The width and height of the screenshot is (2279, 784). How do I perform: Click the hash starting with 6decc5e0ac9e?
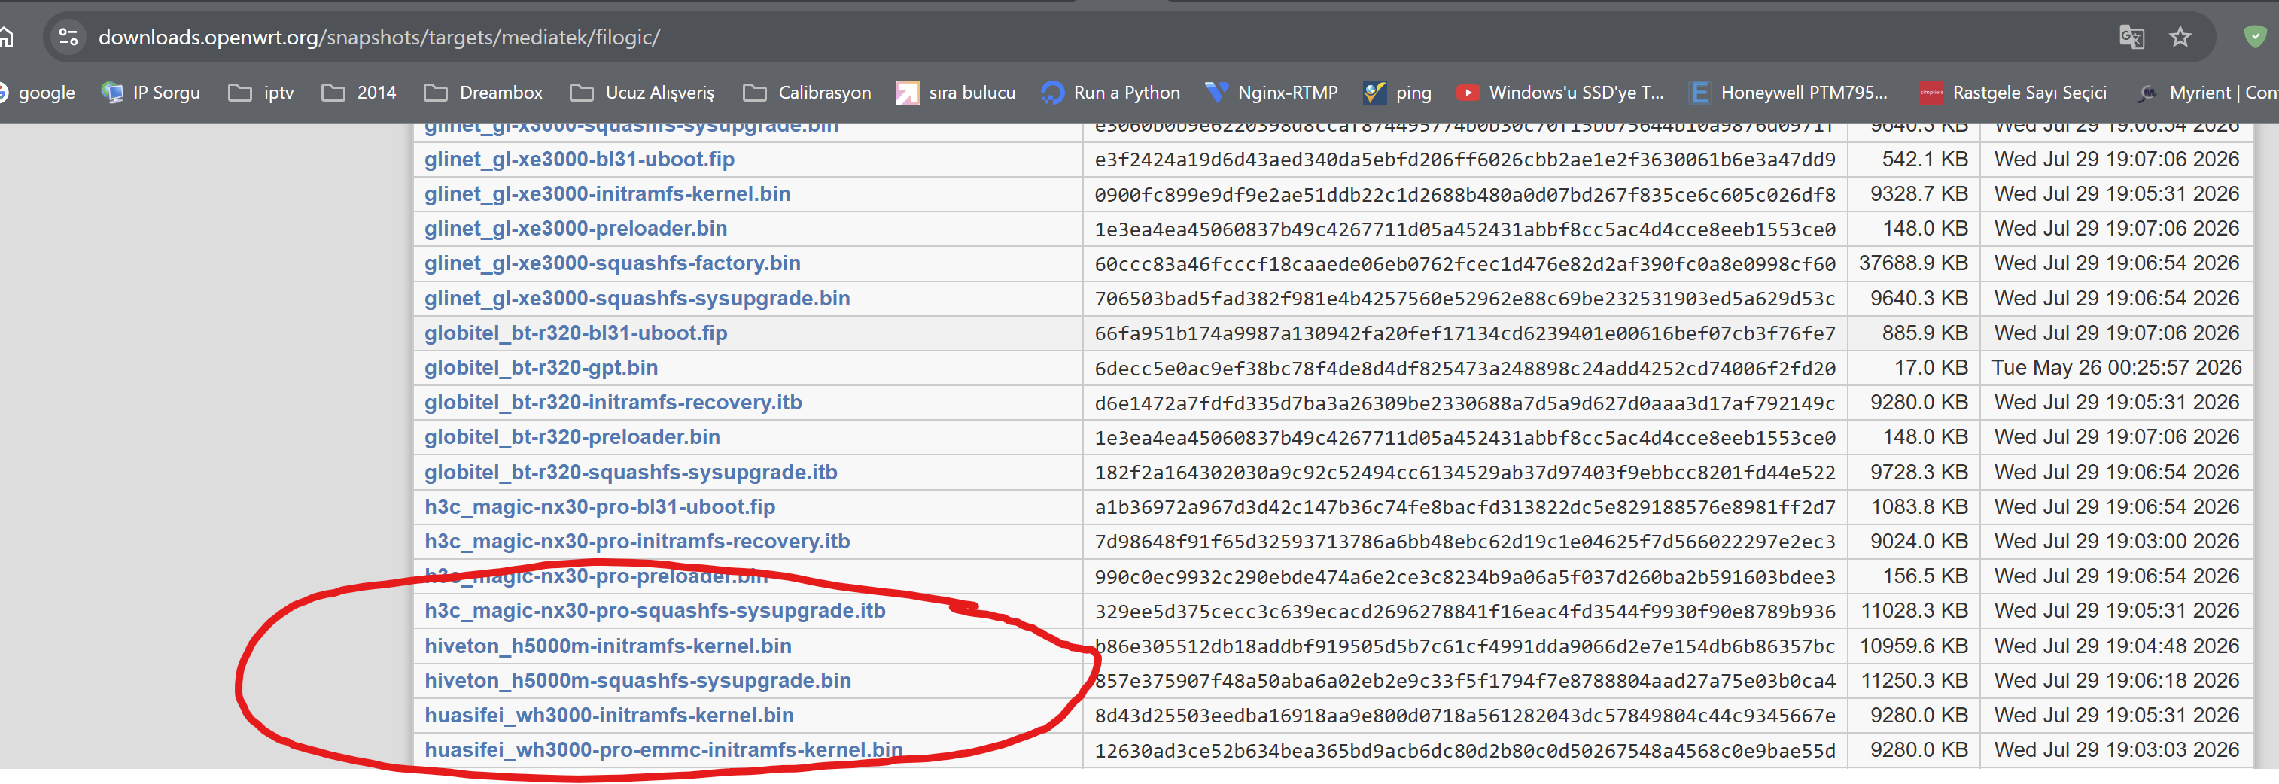point(1465,367)
